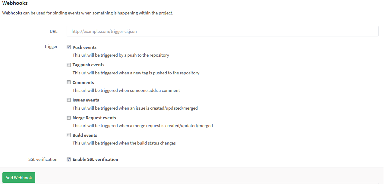Viewport: 385px width, 184px height.
Task: Click the build status changes description text
Action: (x=124, y=143)
